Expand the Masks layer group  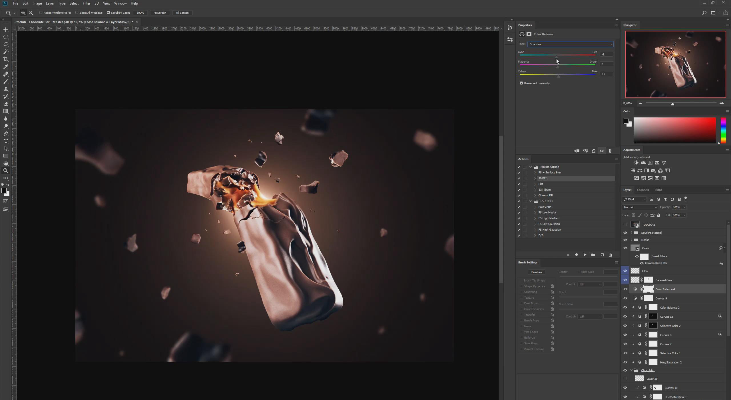pos(631,240)
